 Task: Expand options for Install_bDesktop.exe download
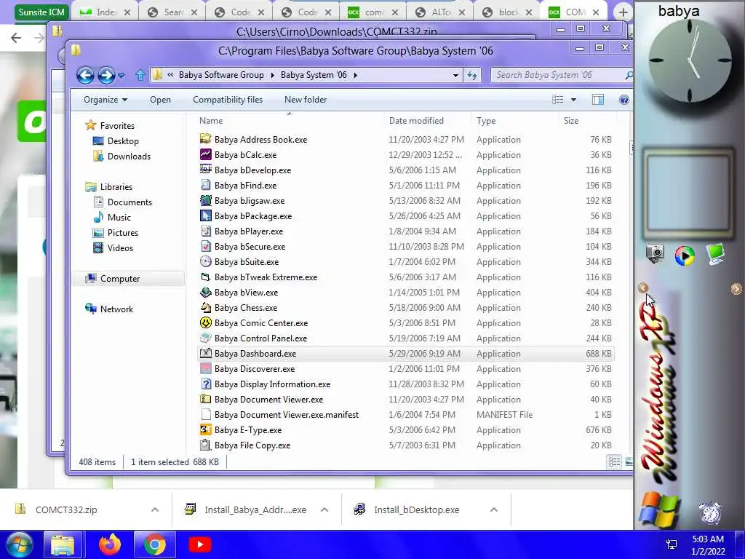coord(494,510)
